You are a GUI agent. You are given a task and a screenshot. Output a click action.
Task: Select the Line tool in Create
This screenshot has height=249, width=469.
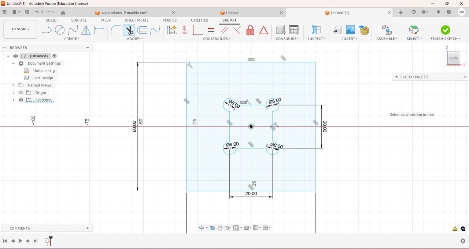click(x=46, y=30)
